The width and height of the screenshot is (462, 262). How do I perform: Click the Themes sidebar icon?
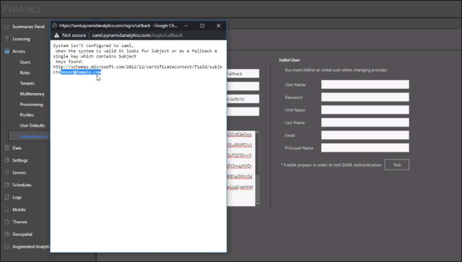click(7, 222)
